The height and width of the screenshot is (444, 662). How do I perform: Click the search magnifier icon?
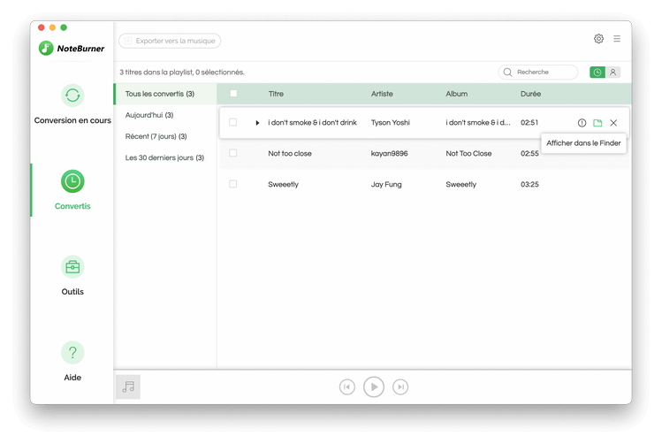point(508,73)
